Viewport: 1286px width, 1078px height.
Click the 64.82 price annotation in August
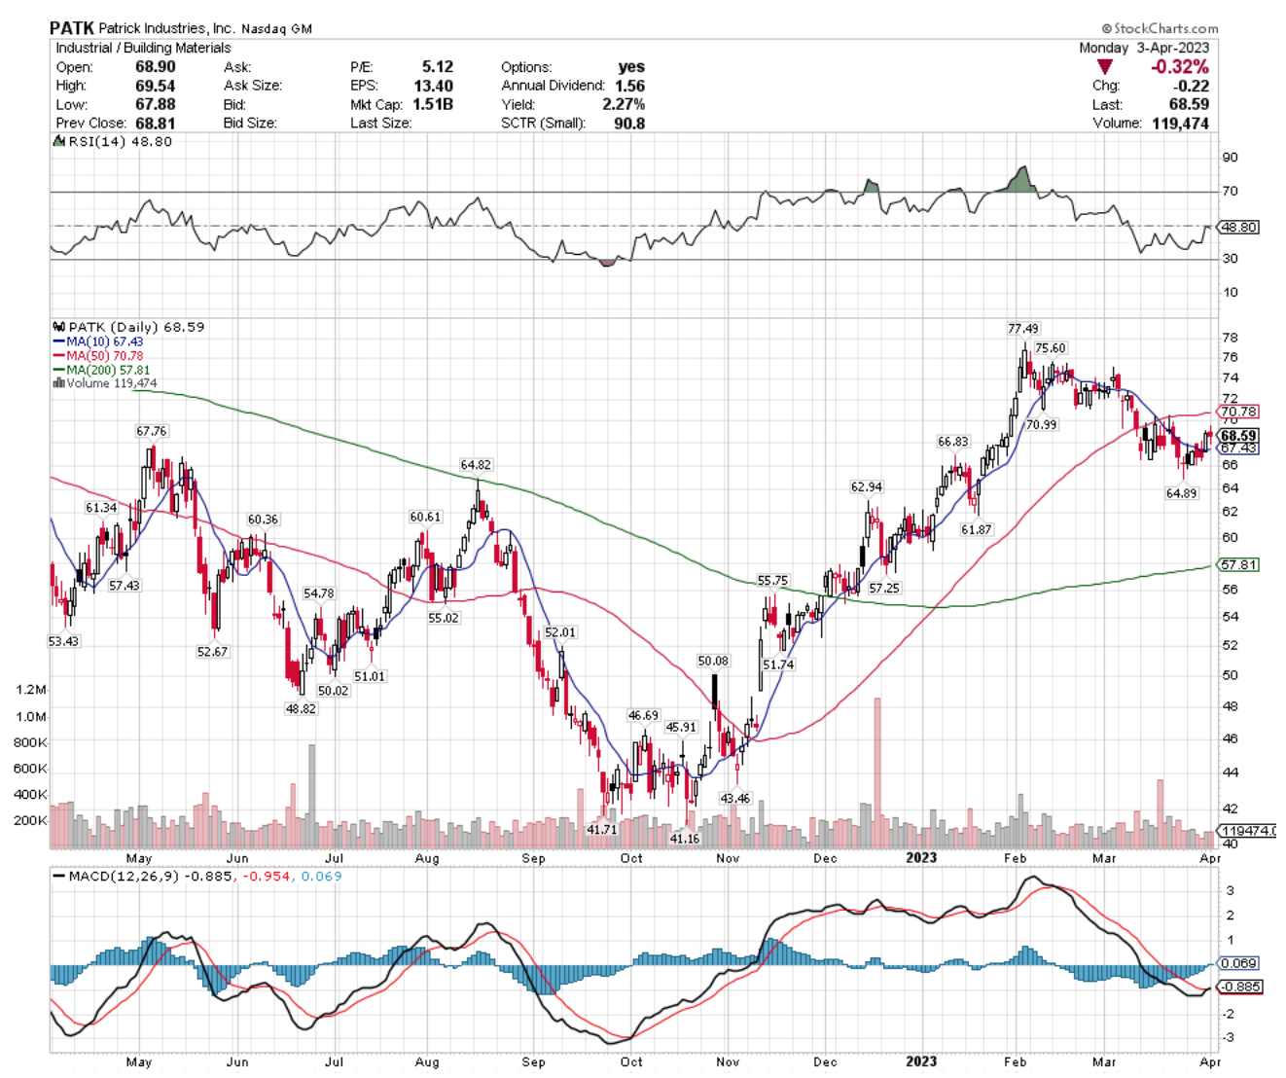[x=476, y=465]
